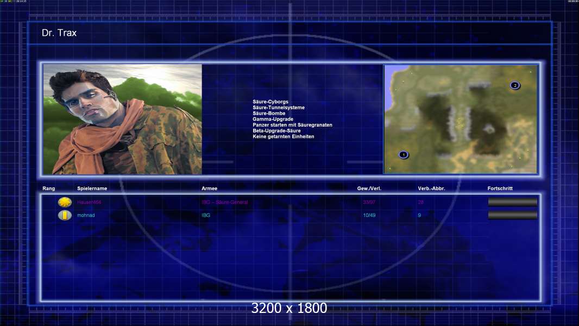Select player name Hauser464

pos(89,202)
